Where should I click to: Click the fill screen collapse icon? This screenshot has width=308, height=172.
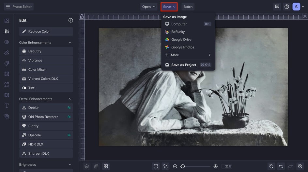click(x=166, y=166)
